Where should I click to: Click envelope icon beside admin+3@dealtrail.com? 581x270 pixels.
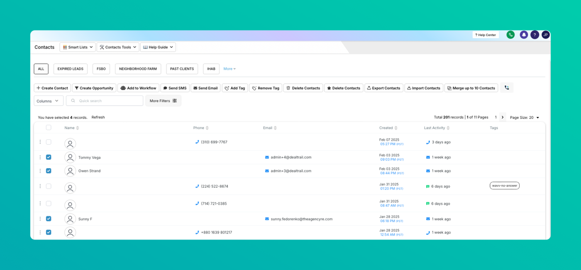tap(267, 171)
